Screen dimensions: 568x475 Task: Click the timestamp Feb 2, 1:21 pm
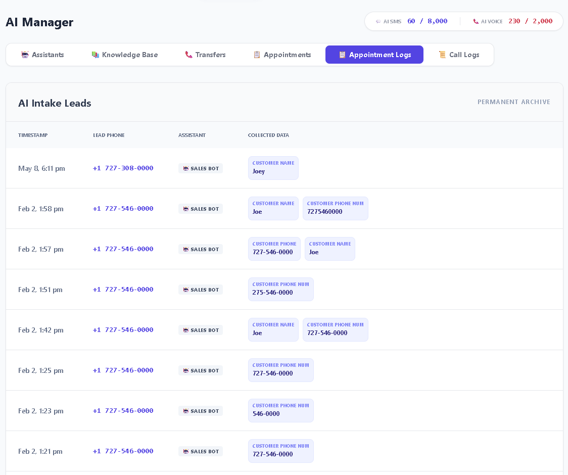click(x=40, y=452)
